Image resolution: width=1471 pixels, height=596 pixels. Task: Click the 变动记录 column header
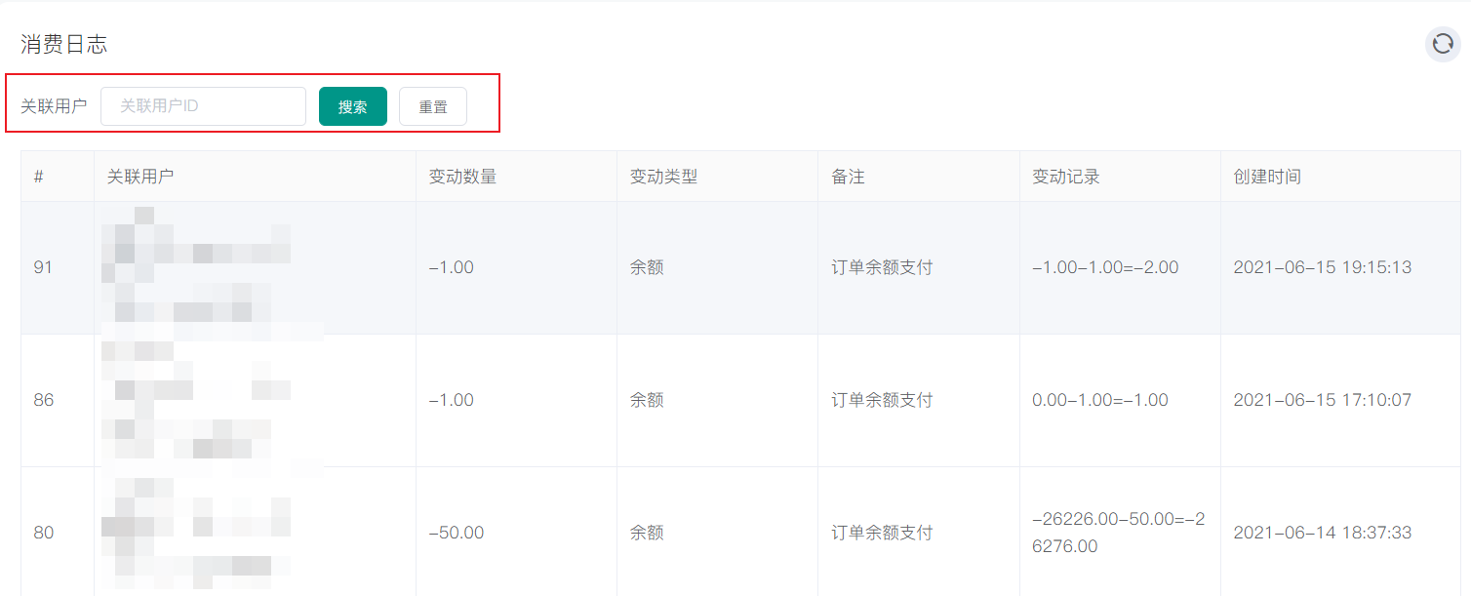coord(1066,177)
